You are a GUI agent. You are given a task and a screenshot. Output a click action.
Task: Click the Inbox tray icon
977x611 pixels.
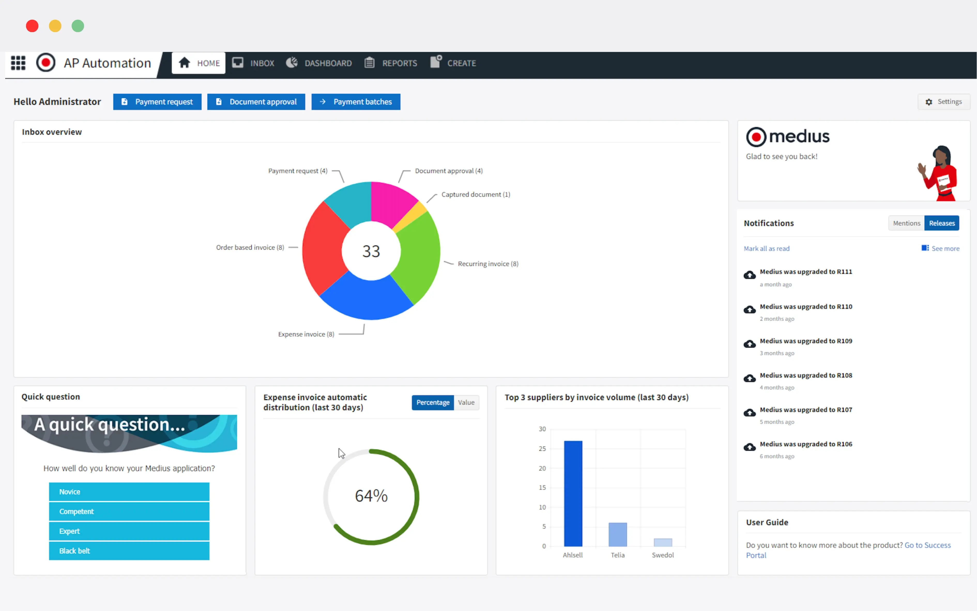(x=238, y=63)
